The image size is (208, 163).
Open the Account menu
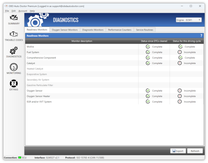[x=23, y=11]
